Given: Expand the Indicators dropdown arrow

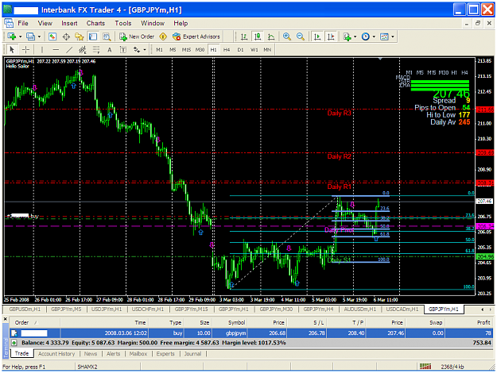Looking at the screenshot, I should click(x=355, y=37).
